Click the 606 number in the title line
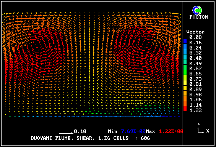 click(145, 138)
